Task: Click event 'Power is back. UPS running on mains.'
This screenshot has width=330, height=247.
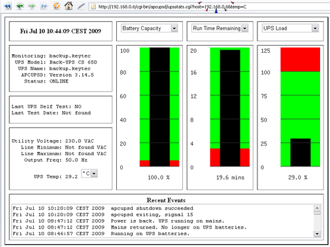Action: pyautogui.click(x=168, y=221)
